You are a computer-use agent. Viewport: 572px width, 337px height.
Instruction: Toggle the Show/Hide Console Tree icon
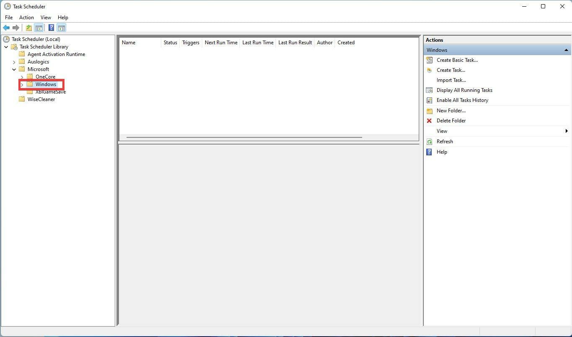coord(39,28)
